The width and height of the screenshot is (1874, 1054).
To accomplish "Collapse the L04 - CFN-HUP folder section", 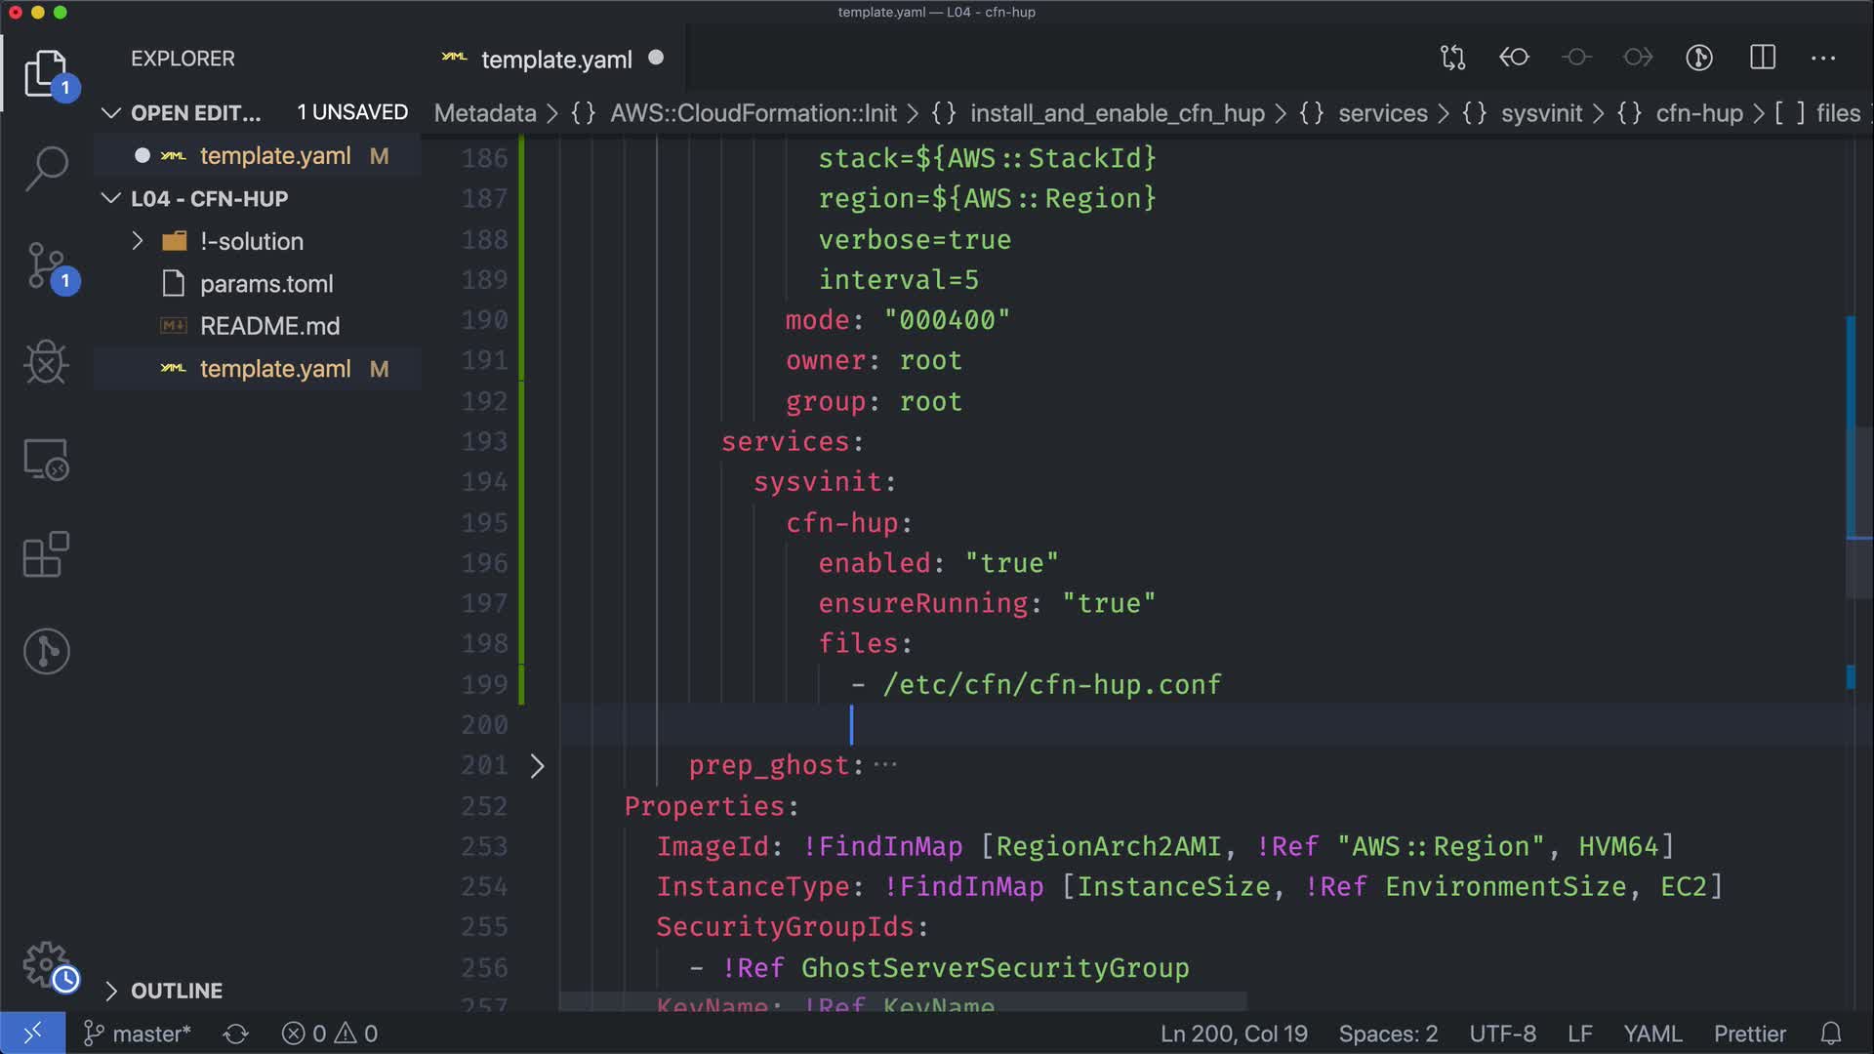I will click(111, 199).
